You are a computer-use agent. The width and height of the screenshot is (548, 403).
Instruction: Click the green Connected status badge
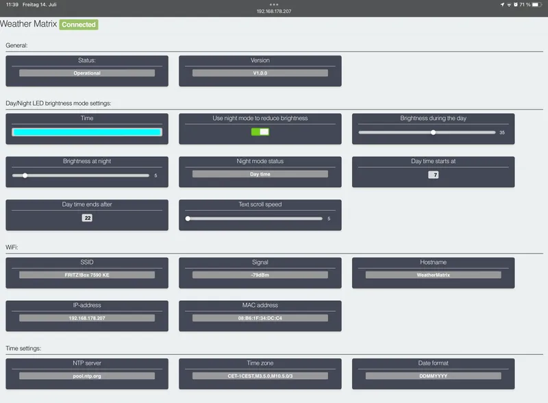tap(79, 25)
